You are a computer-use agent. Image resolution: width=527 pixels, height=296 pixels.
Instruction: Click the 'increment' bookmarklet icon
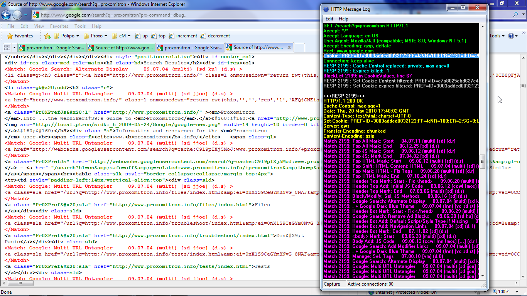(171, 36)
